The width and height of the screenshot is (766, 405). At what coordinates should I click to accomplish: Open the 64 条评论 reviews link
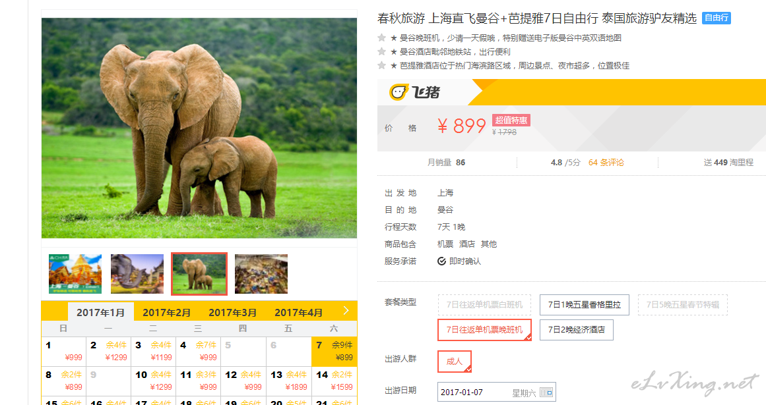pyautogui.click(x=606, y=162)
